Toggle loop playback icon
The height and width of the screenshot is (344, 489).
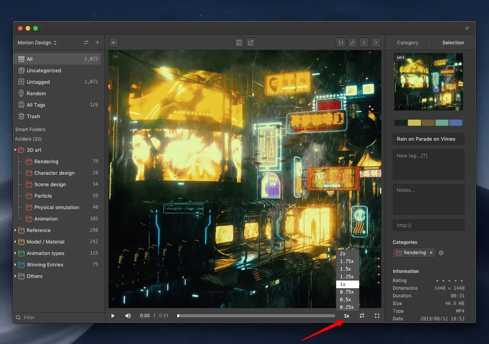tap(362, 316)
